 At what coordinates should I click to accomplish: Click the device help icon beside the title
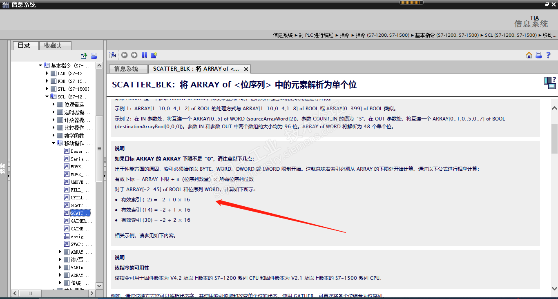click(x=549, y=83)
